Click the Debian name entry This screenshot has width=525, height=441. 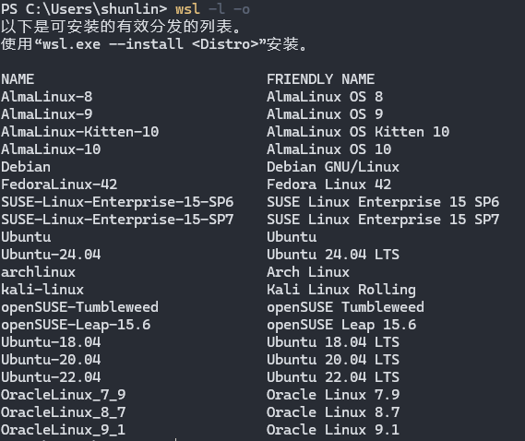26,167
